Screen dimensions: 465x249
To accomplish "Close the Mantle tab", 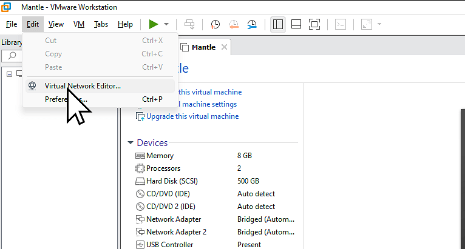I will point(224,47).
